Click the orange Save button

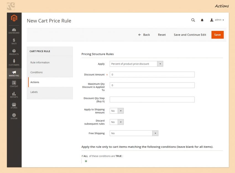tap(218, 35)
